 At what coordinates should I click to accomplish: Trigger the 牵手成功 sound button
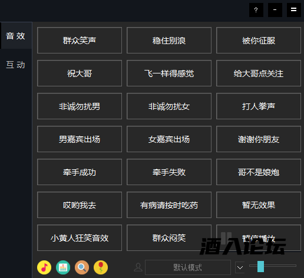[x=80, y=172]
